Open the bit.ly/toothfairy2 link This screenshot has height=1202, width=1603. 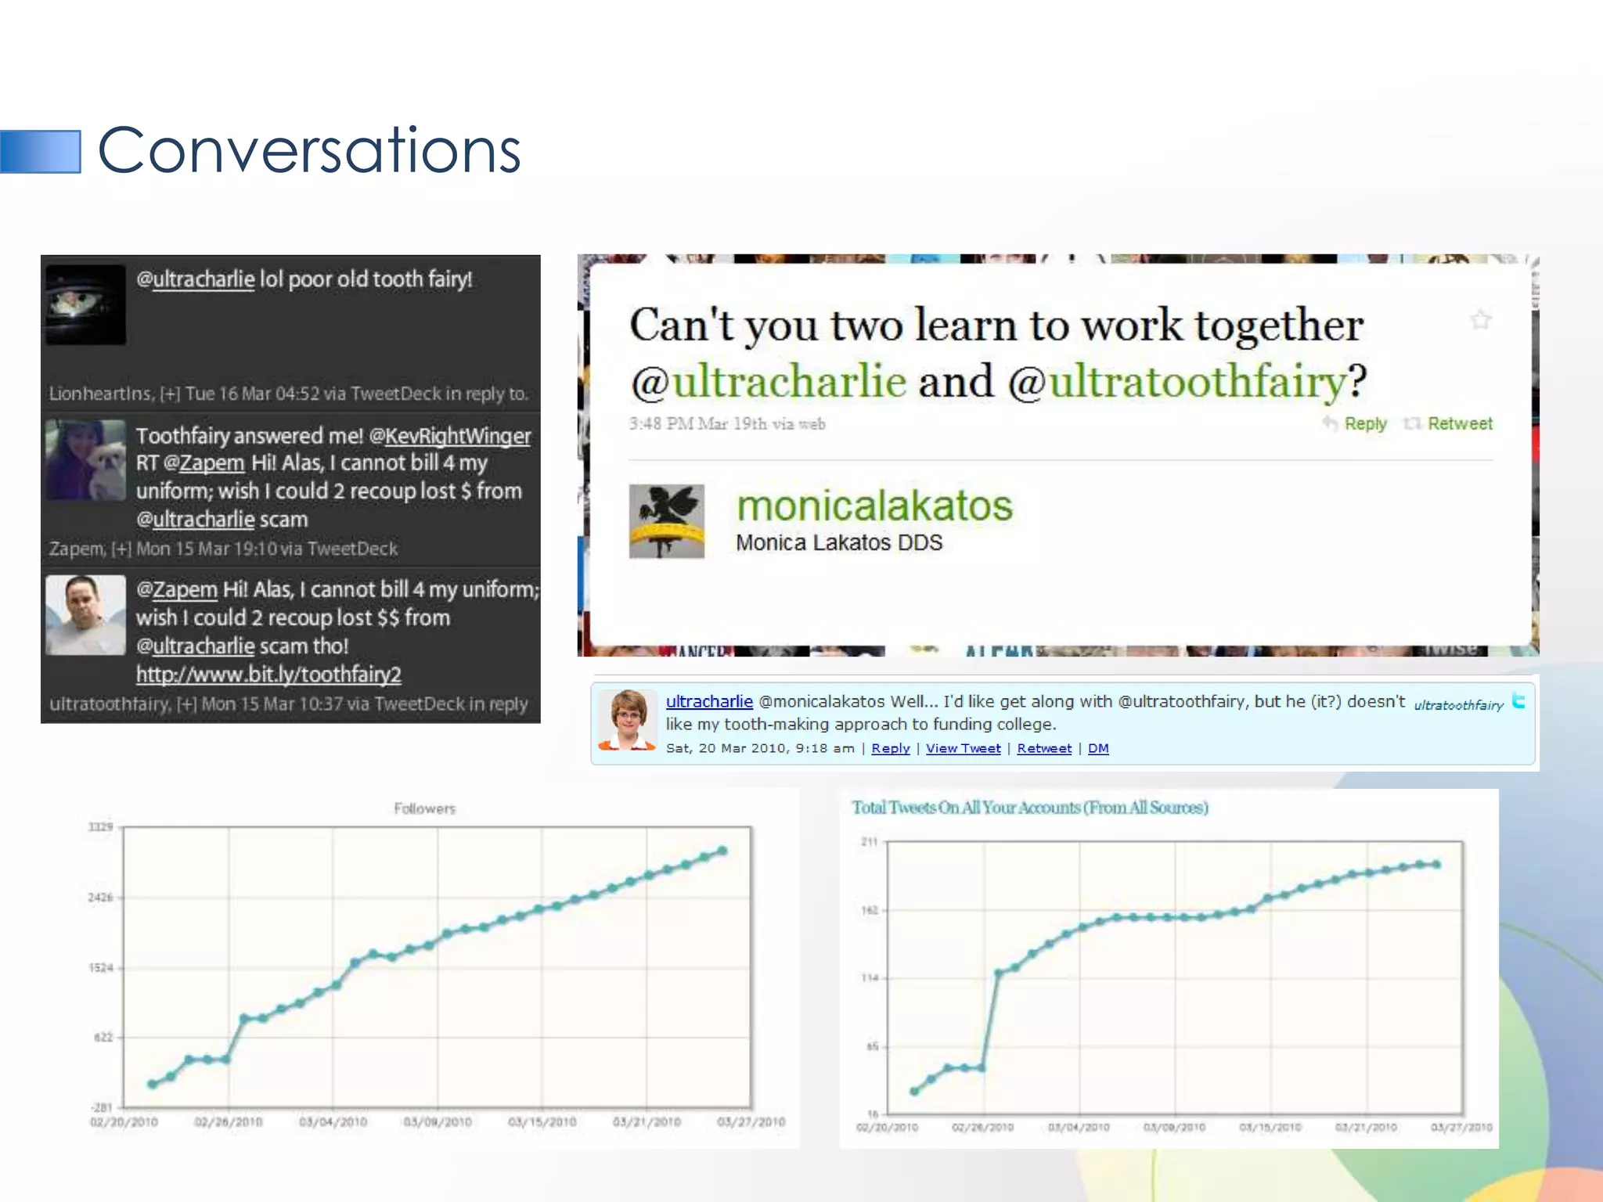click(268, 675)
